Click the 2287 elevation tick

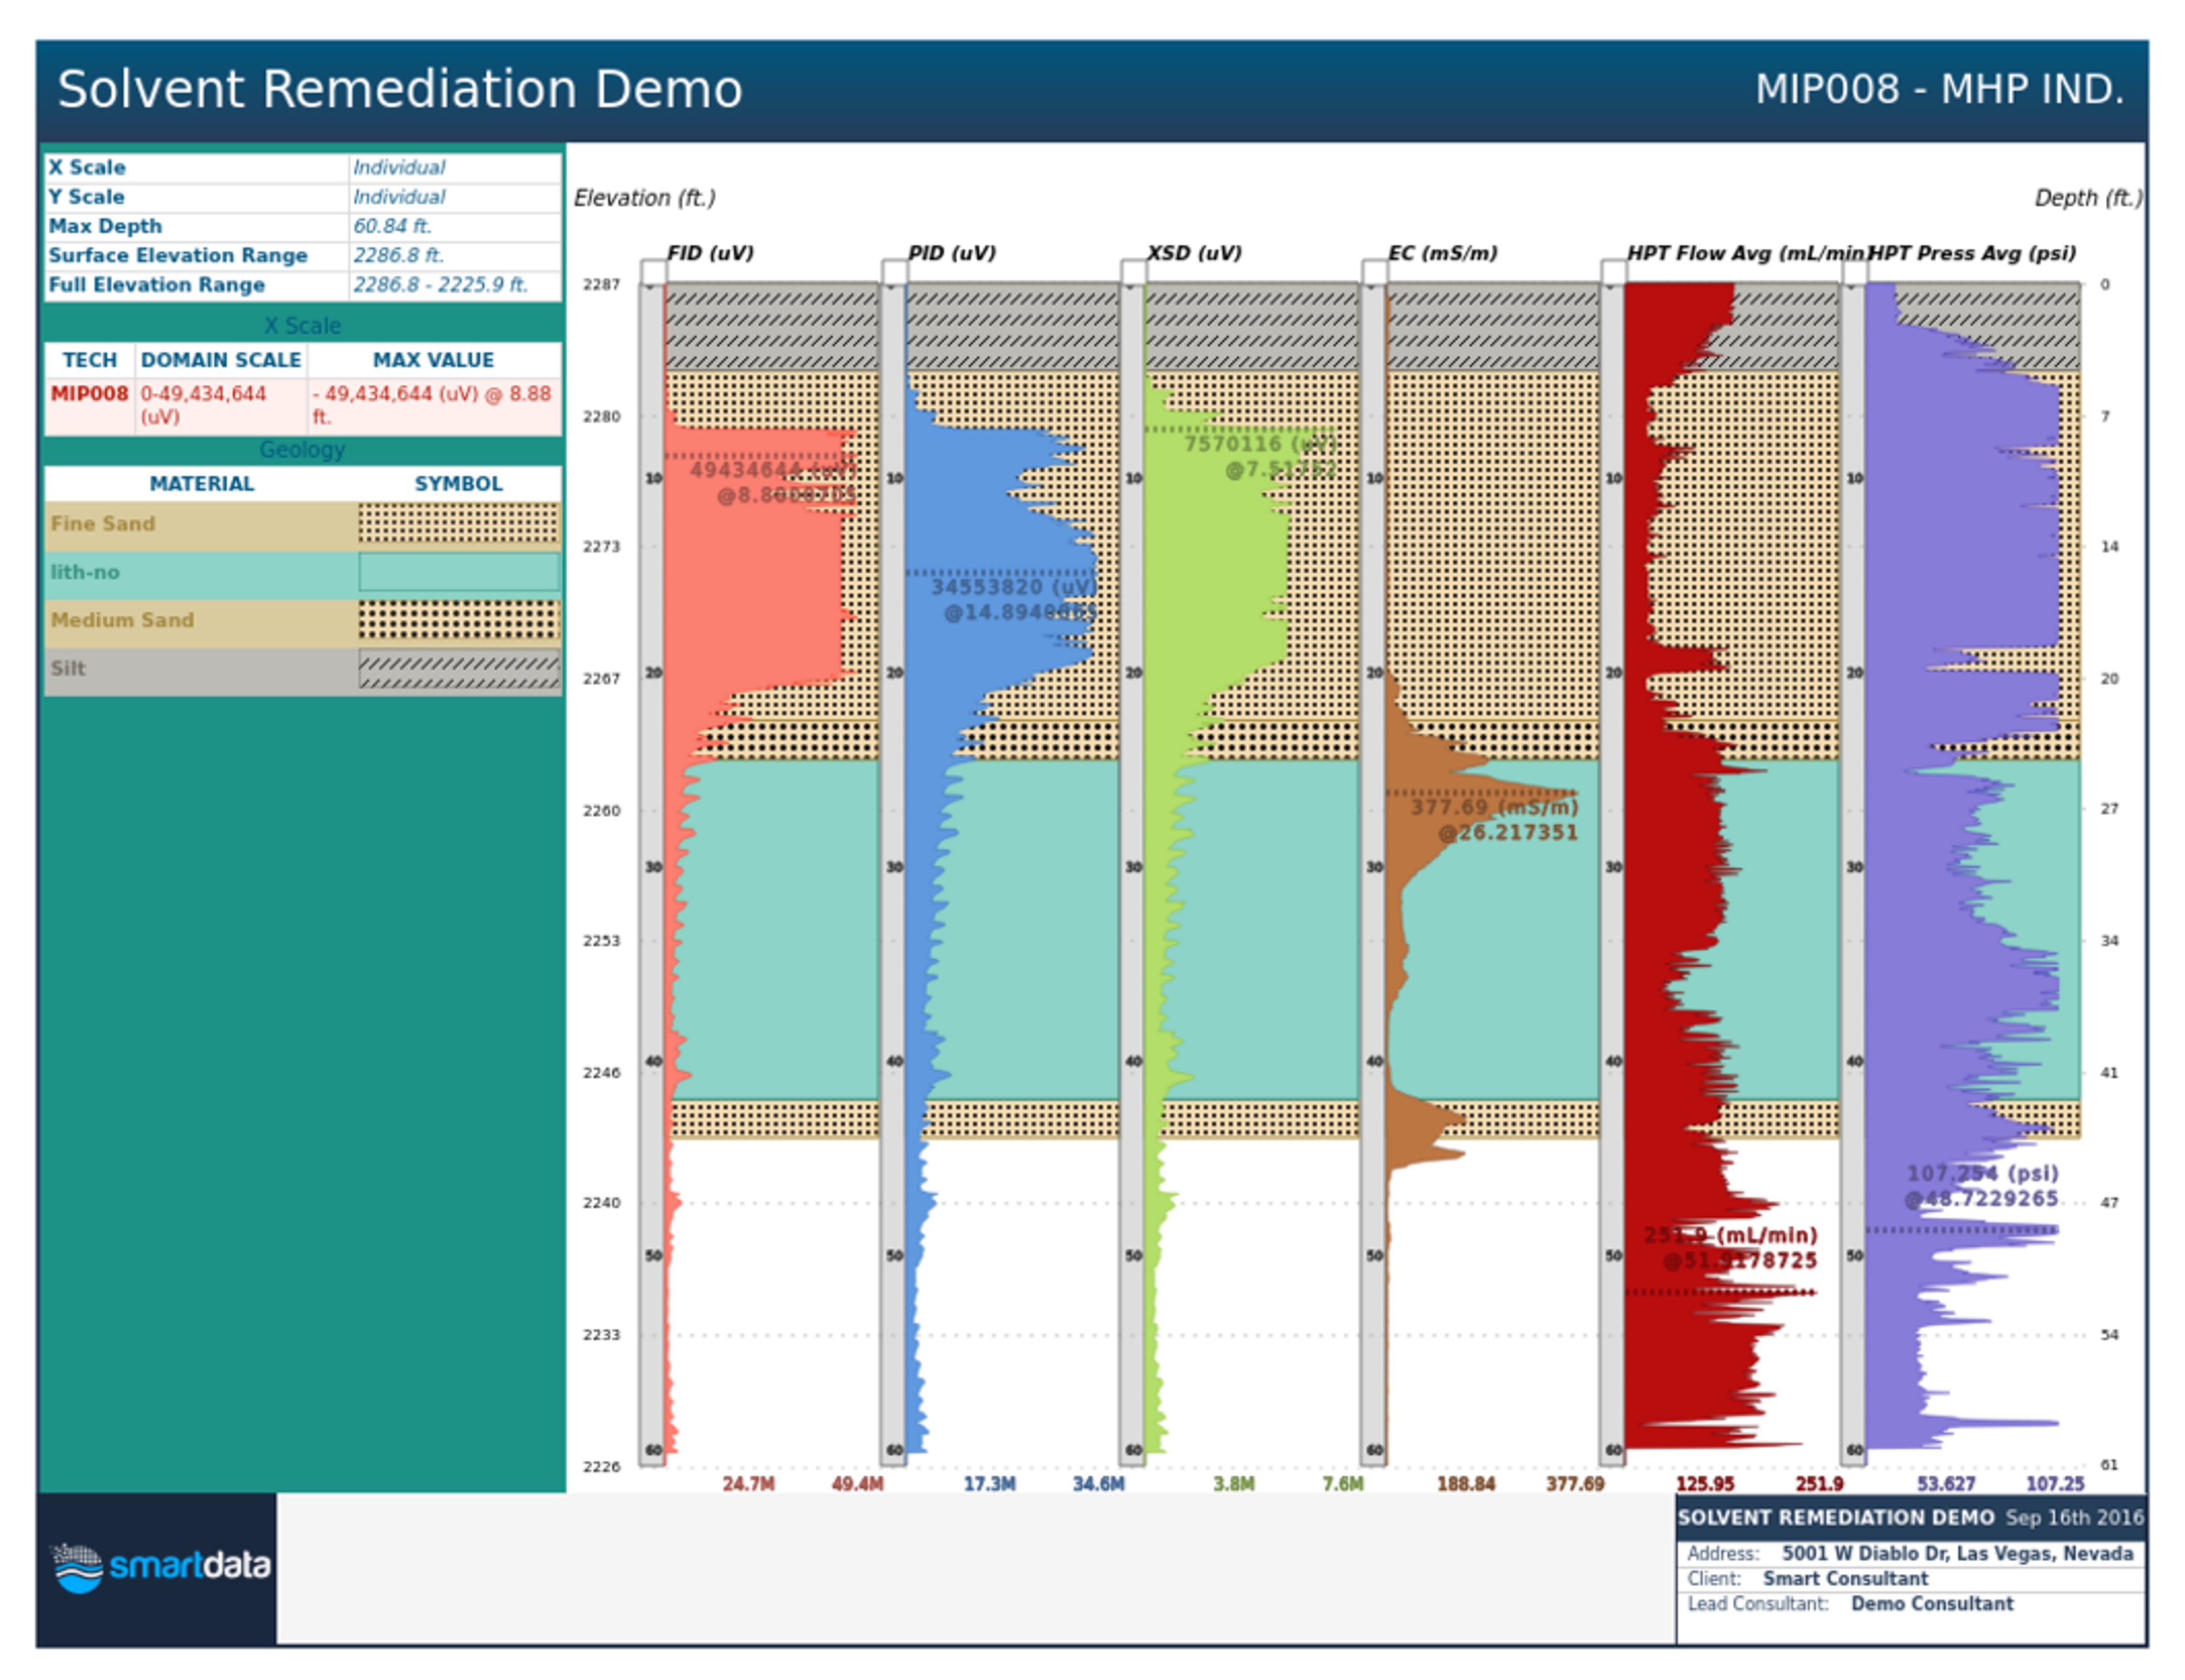pyautogui.click(x=601, y=285)
